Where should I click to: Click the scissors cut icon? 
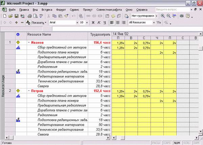coord(48,16)
